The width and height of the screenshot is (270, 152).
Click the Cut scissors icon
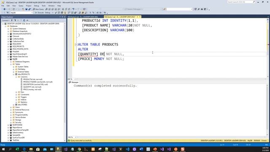point(63,9)
